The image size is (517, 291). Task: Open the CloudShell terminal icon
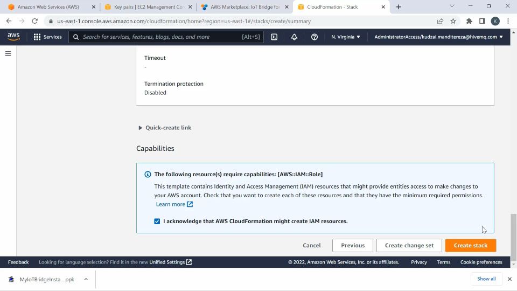[274, 37]
